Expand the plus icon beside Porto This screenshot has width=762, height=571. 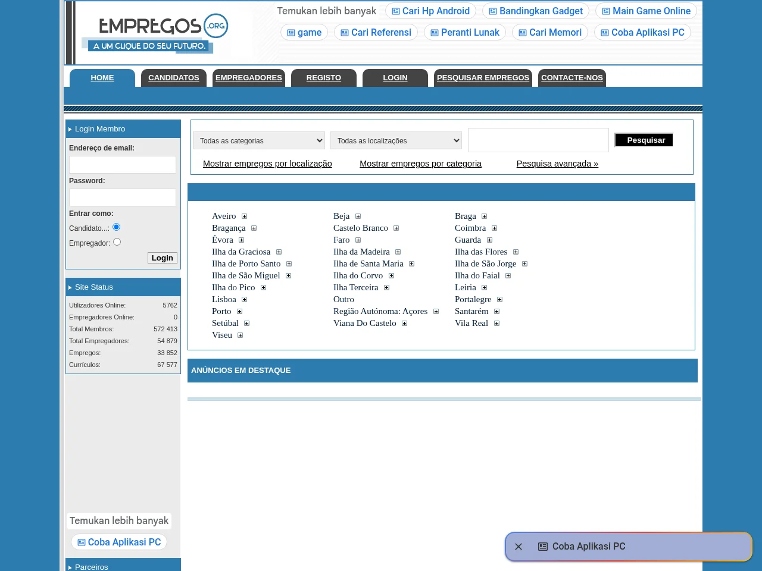coord(239,312)
